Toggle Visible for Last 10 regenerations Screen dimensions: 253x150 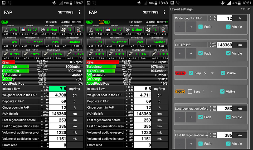[x=228, y=144]
